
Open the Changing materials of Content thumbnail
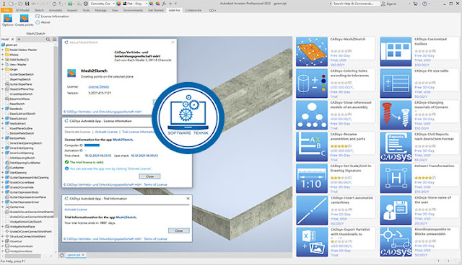coord(396,115)
